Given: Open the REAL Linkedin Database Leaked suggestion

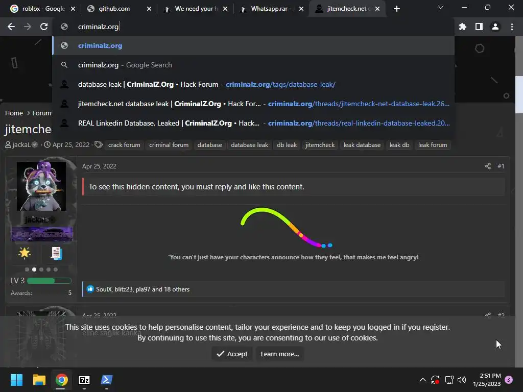Looking at the screenshot, I should (x=253, y=123).
